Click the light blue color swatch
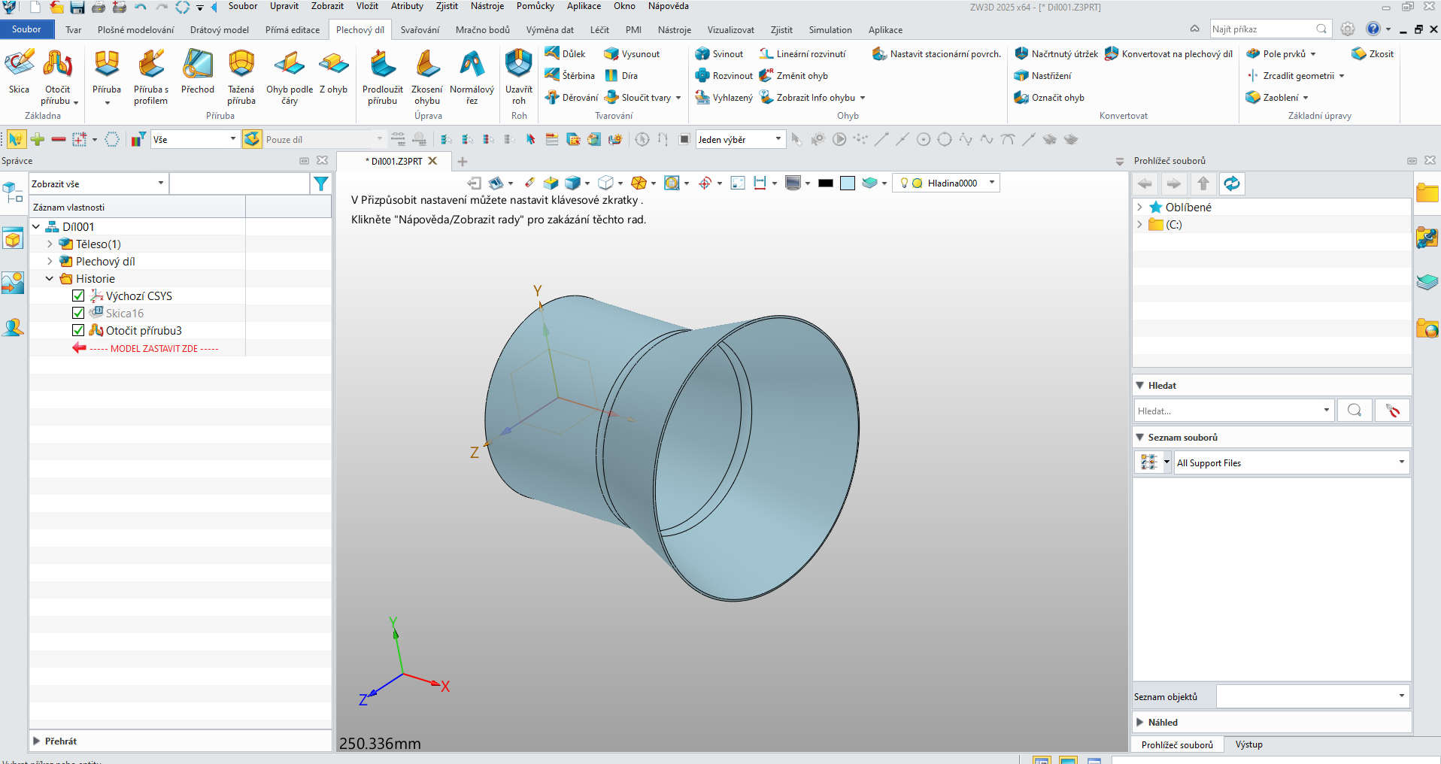 pos(848,183)
